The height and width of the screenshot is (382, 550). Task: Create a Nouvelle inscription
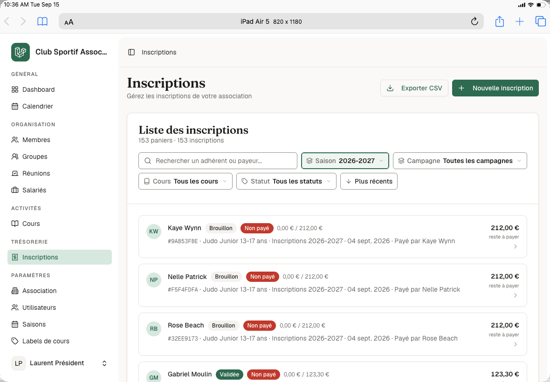(x=495, y=89)
